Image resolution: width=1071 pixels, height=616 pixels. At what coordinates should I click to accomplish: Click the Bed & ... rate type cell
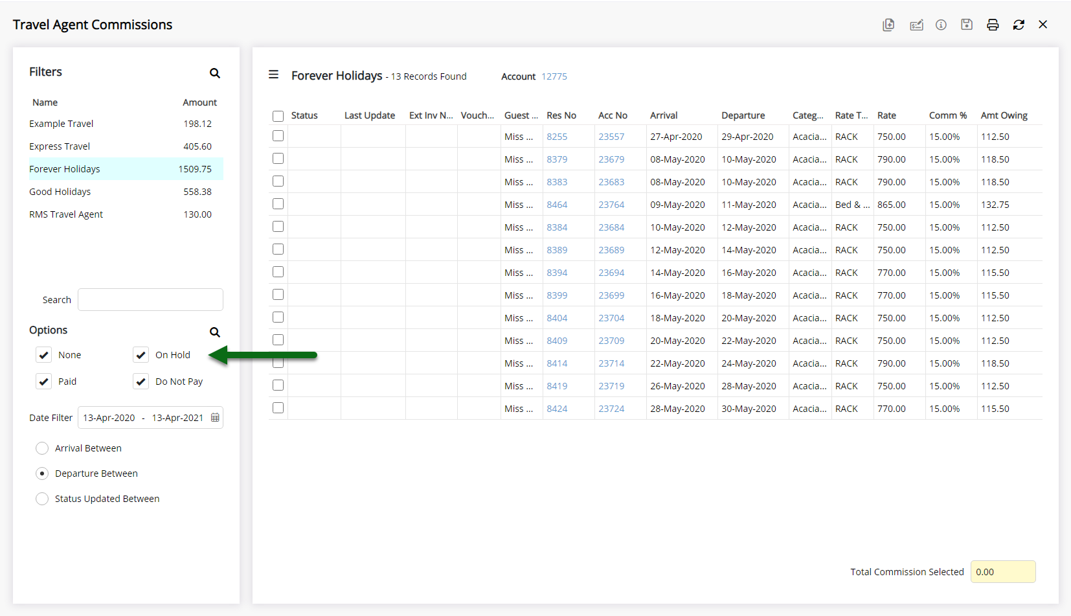point(852,205)
